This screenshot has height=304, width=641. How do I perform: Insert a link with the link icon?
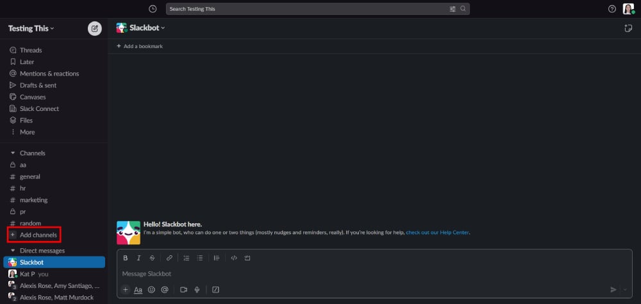coord(169,258)
